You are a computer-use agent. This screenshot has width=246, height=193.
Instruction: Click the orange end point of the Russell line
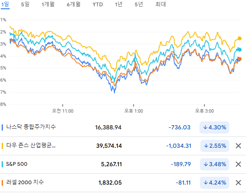(240, 59)
